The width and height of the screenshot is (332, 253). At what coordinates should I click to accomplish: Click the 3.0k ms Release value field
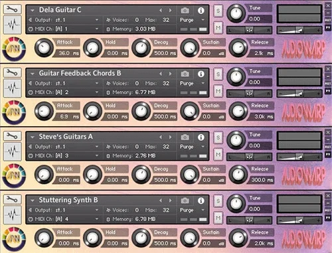pyautogui.click(x=261, y=117)
